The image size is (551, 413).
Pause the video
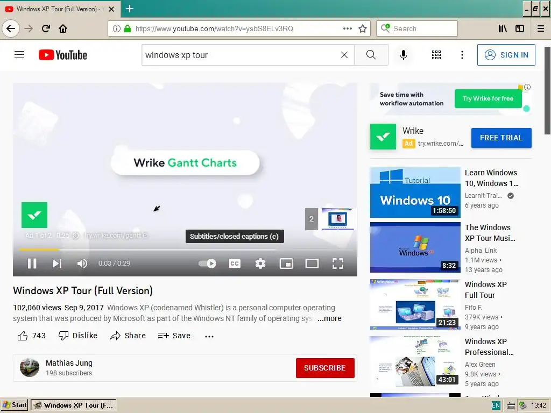(32, 264)
